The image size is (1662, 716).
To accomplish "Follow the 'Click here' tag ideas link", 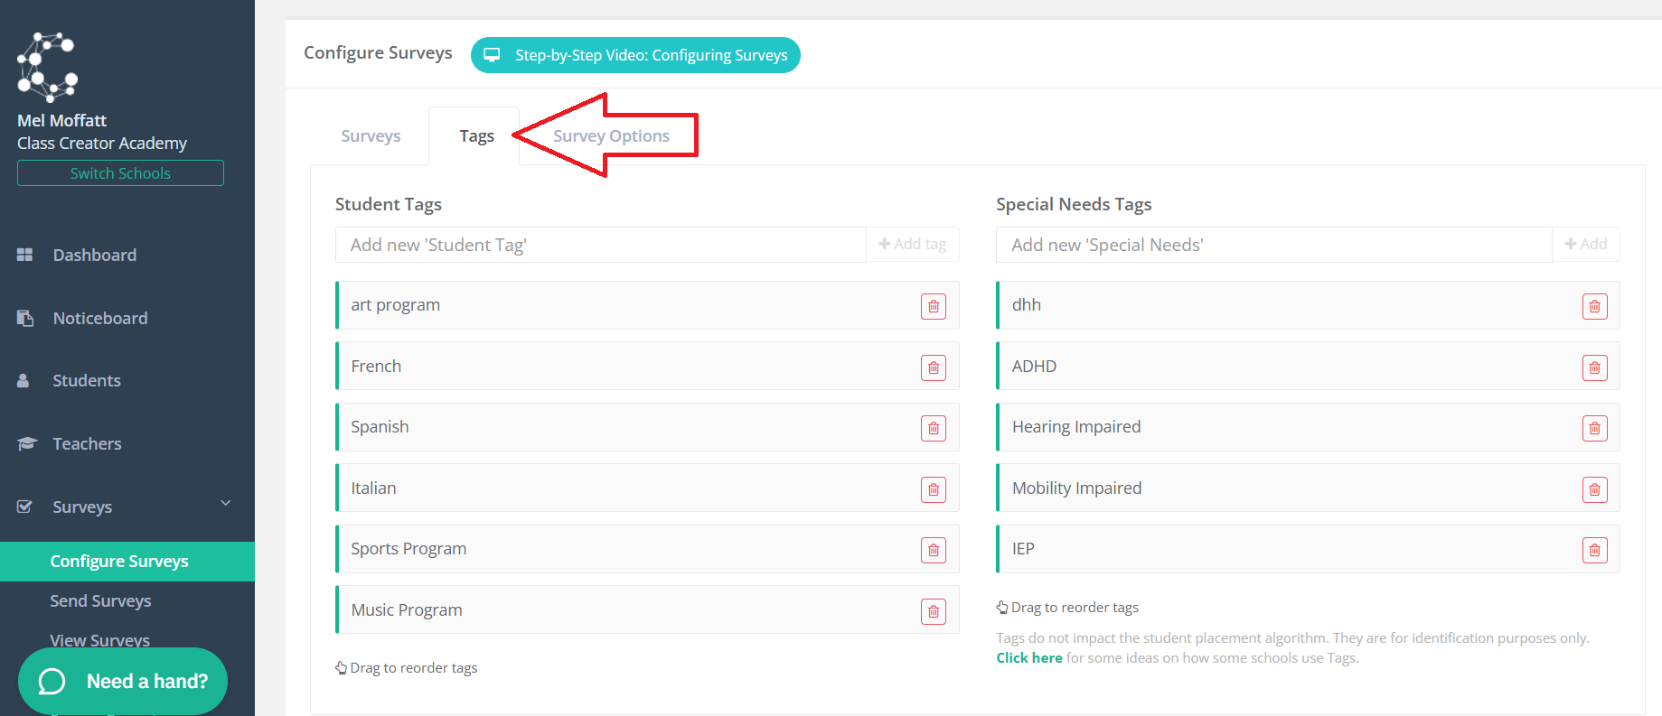I will (1029, 658).
